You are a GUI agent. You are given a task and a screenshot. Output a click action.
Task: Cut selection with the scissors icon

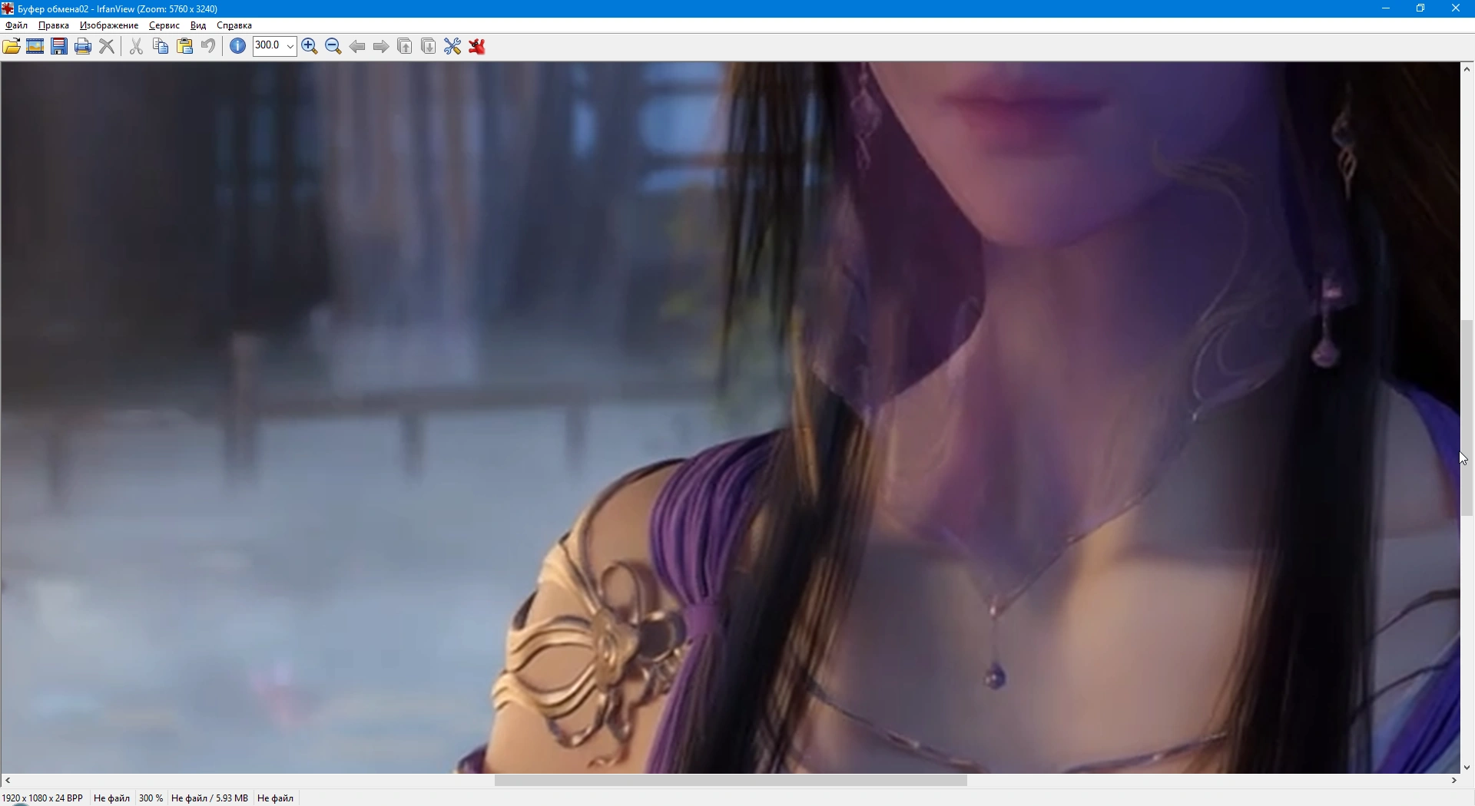click(136, 46)
